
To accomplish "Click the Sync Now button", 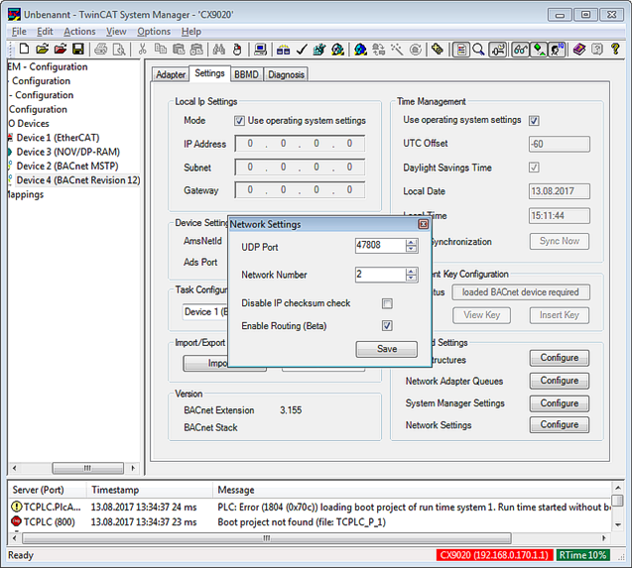I will click(x=559, y=241).
